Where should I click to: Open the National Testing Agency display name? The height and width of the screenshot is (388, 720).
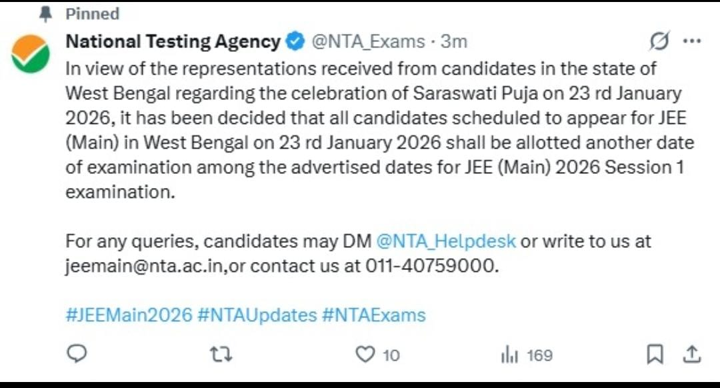(x=173, y=42)
